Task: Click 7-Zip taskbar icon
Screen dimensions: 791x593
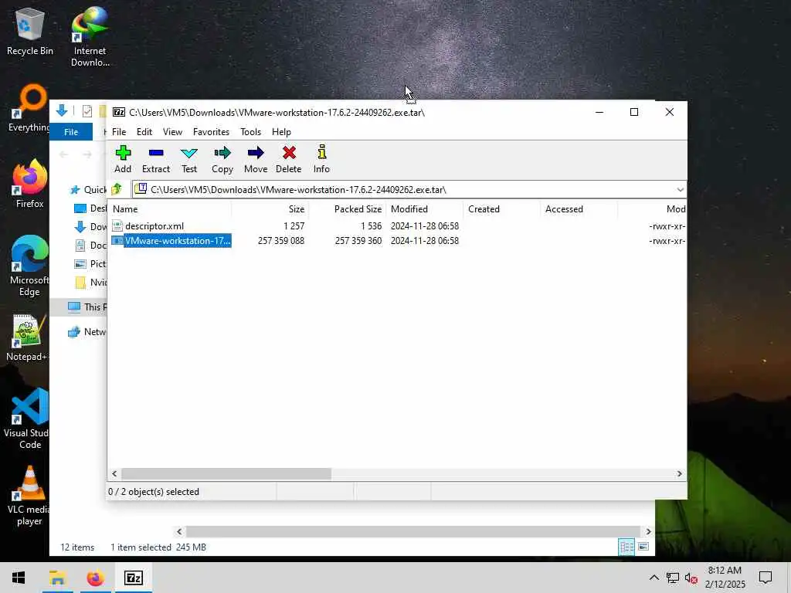Action: tap(134, 578)
